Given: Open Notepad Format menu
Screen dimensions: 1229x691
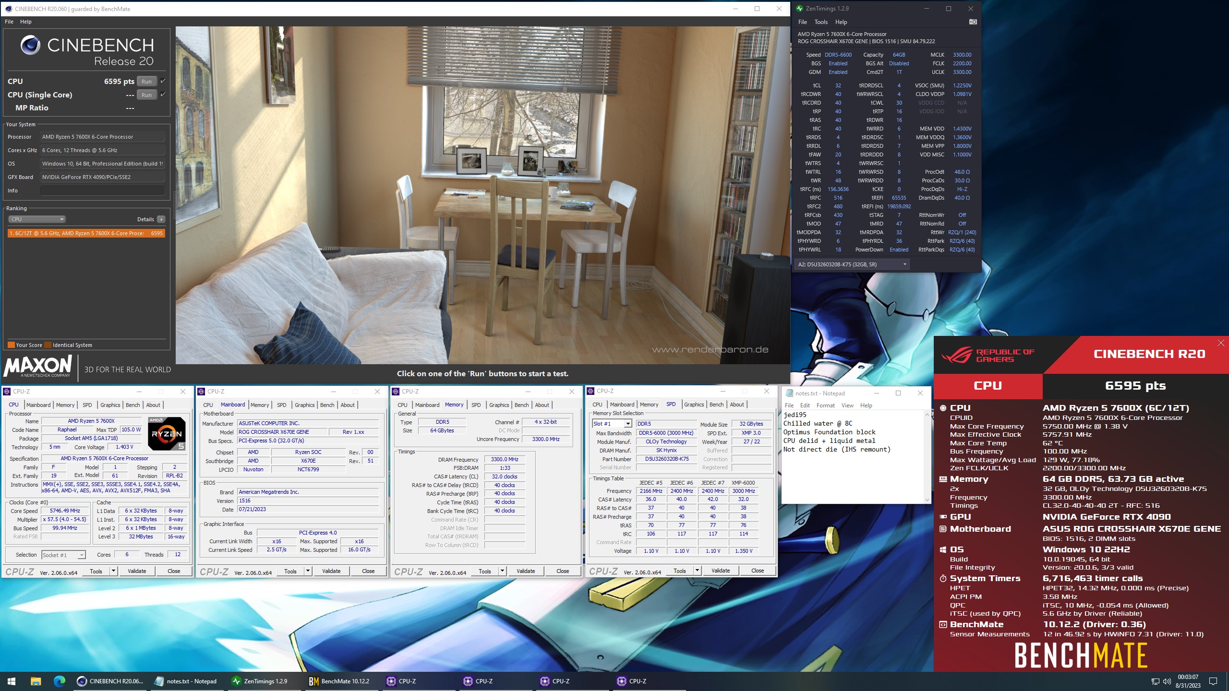Looking at the screenshot, I should pyautogui.click(x=826, y=405).
